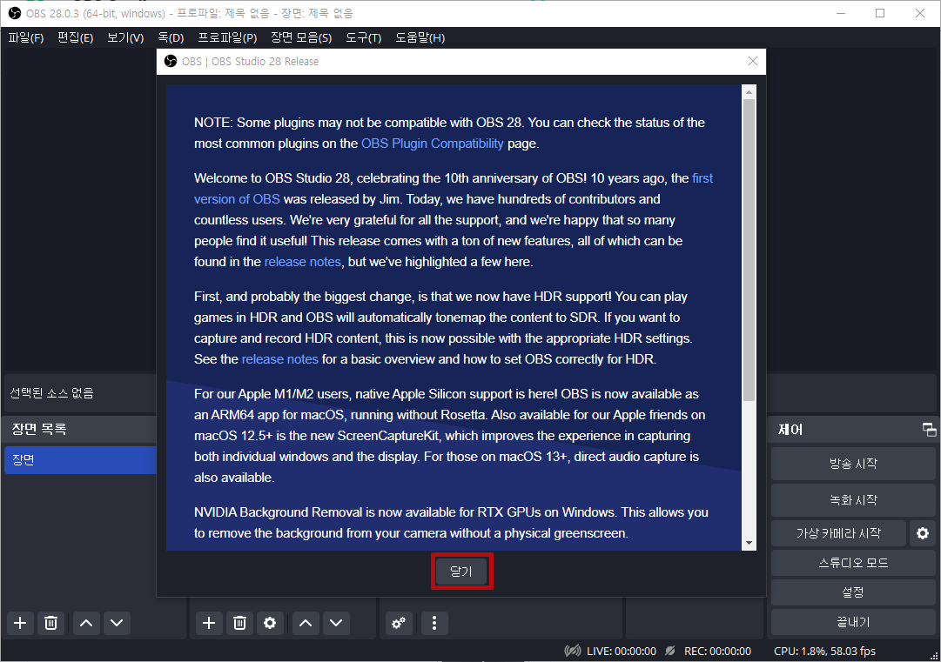The image size is (941, 662).
Task: Open 설정 button in controls
Action: [853, 592]
